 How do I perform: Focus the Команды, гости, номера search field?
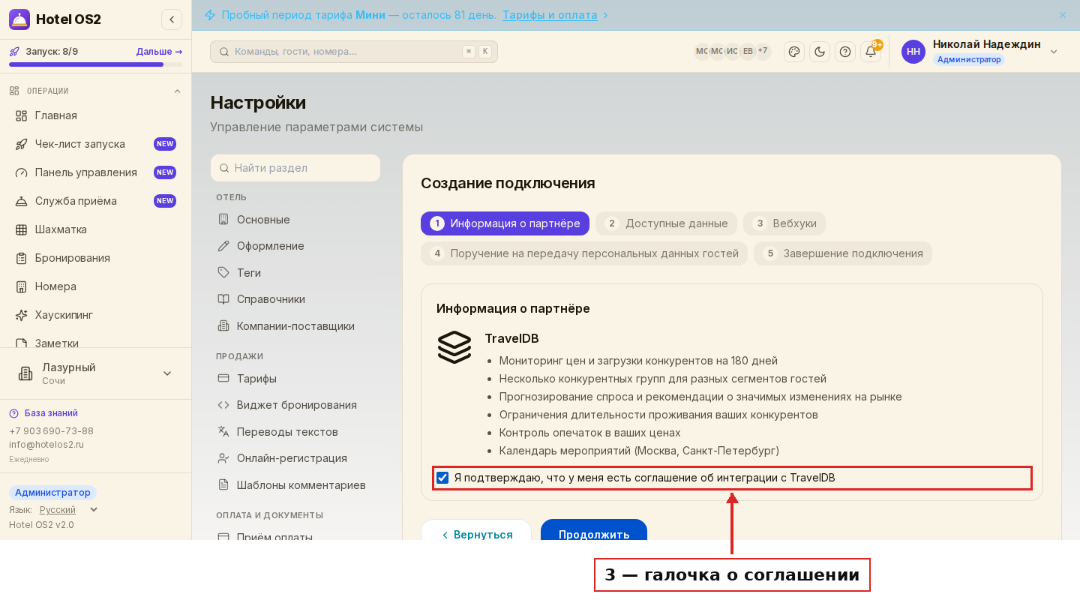[354, 52]
